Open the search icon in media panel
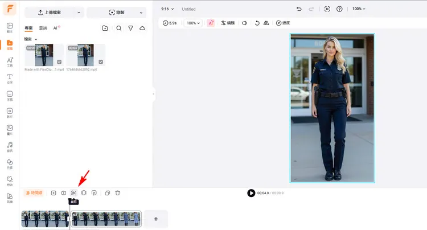 [x=118, y=28]
